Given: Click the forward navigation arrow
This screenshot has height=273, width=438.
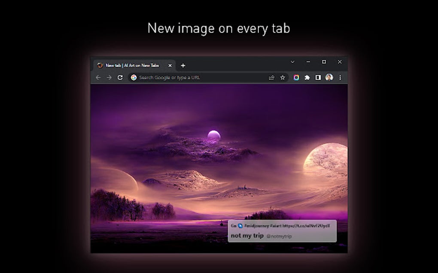Looking at the screenshot, I should point(109,77).
